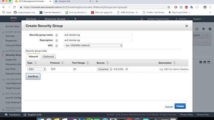This screenshot has height=120, width=214.
Task: Click the Cancel link
Action: pyautogui.click(x=169, y=107)
